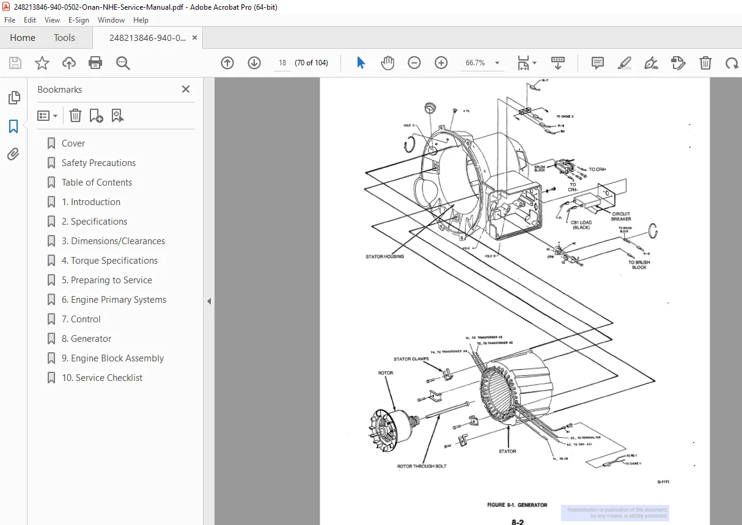
Task: Click the (70 of 104) page count
Action: point(311,63)
